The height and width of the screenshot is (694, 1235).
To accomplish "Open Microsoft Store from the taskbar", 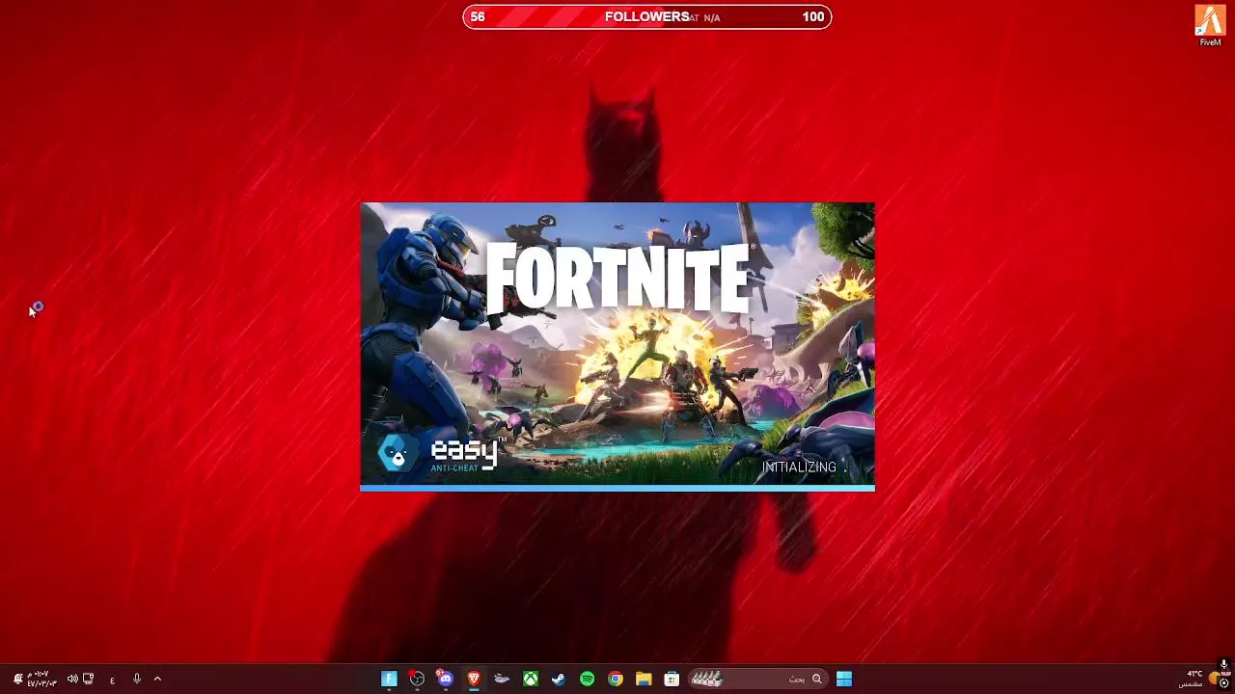I will point(672,679).
